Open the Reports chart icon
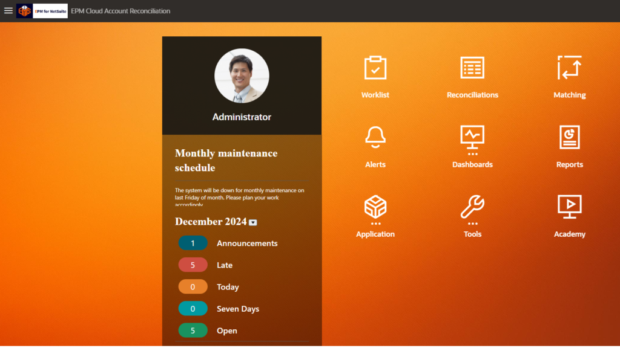This screenshot has width=620, height=348. [569, 137]
